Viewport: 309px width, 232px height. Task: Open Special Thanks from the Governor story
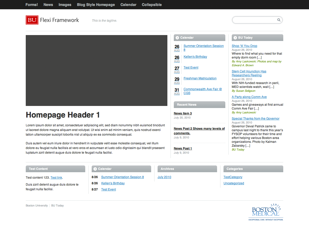point(255,119)
